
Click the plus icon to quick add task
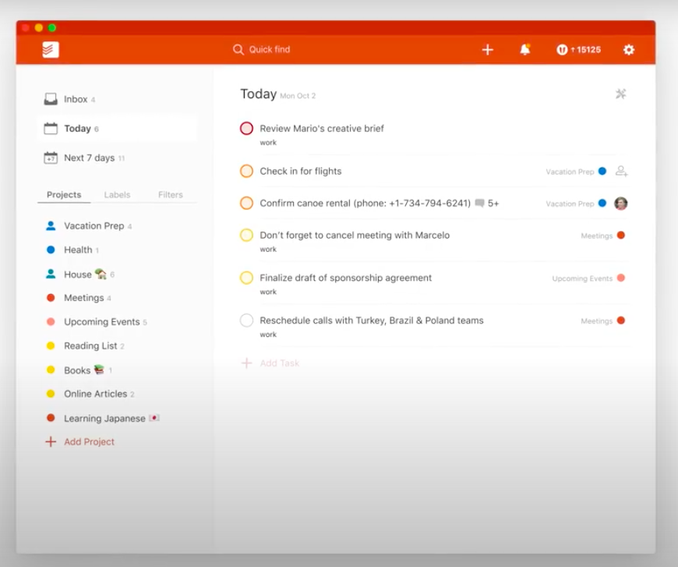pyautogui.click(x=488, y=50)
